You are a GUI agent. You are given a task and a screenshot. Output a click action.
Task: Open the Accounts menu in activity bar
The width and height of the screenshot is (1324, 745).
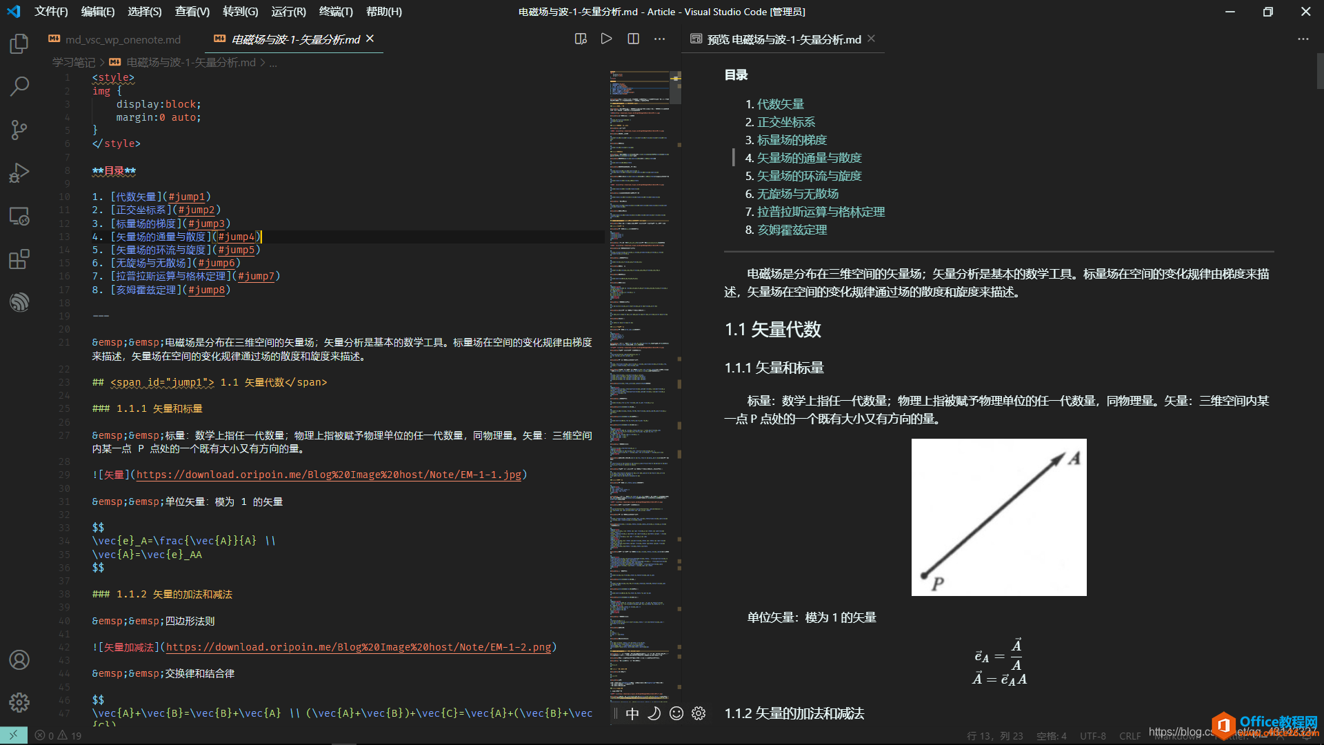coord(19,659)
